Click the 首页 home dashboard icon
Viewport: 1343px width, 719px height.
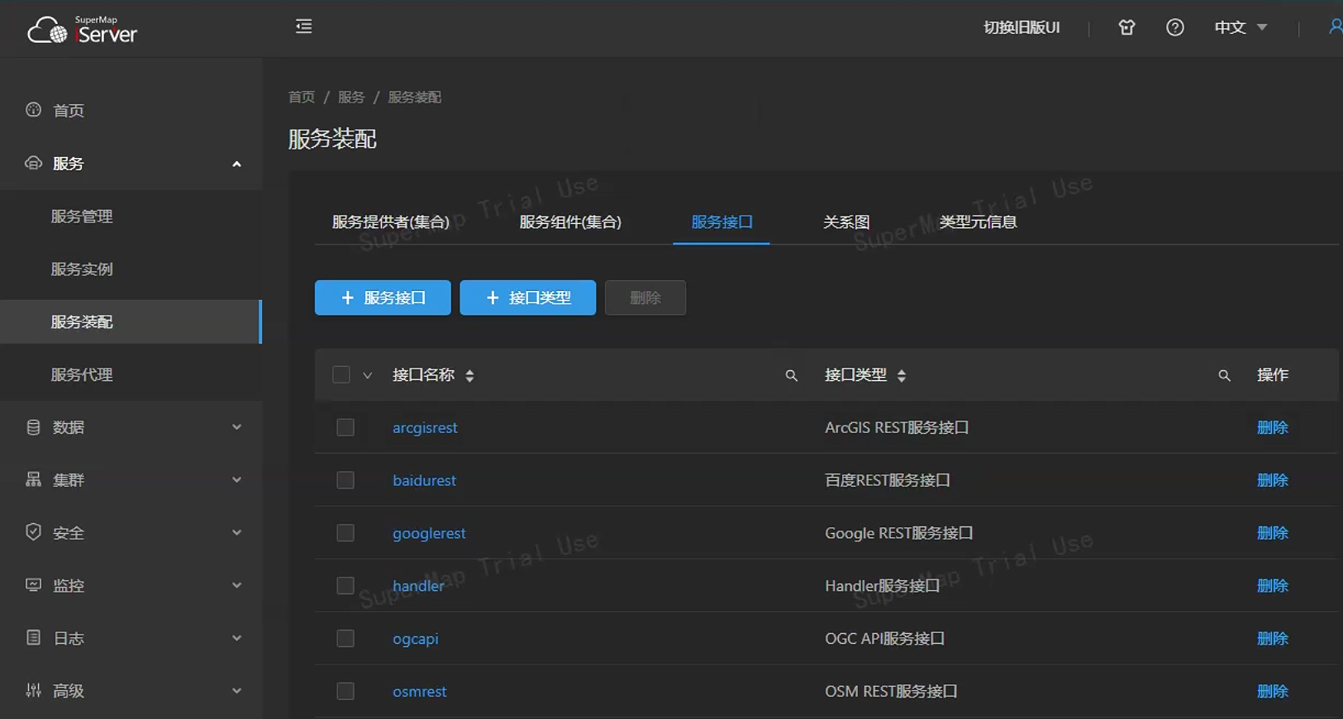point(33,110)
